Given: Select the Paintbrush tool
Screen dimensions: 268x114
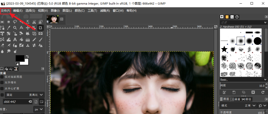Looking at the screenshot, I should click(40, 40).
